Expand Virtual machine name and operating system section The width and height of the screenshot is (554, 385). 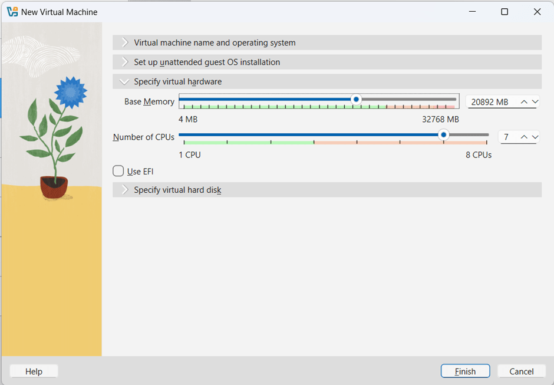[x=215, y=42]
